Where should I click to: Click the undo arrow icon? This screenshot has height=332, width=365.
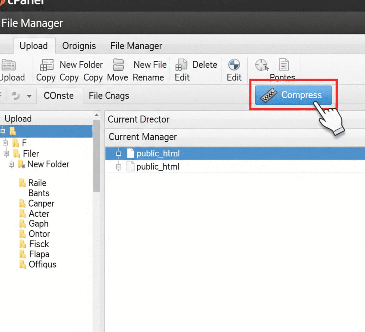16,95
